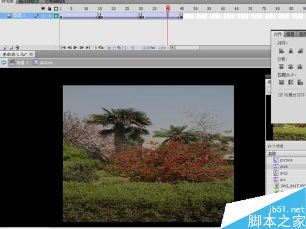Click match height icon
The image size is (306, 229).
tap(291, 82)
